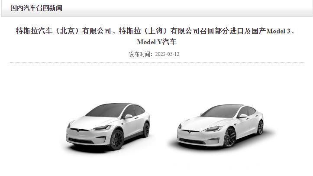Click the rear wheel of the left car
Screen dimensions: 313x176
[146, 130]
